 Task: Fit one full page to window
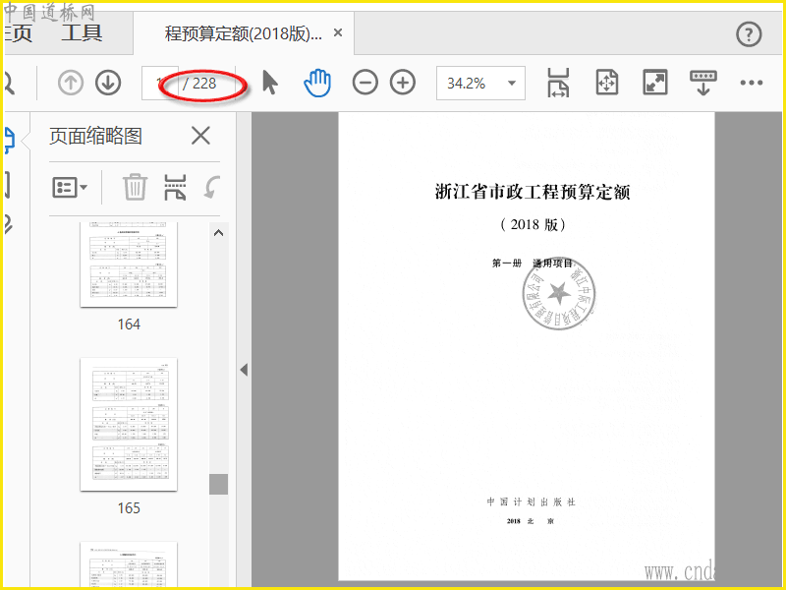[607, 83]
